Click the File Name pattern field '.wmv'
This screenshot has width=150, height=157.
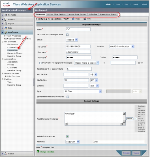point(119,142)
